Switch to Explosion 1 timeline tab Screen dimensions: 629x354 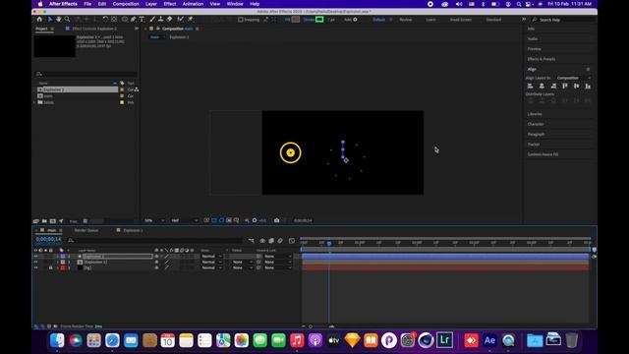pos(133,230)
